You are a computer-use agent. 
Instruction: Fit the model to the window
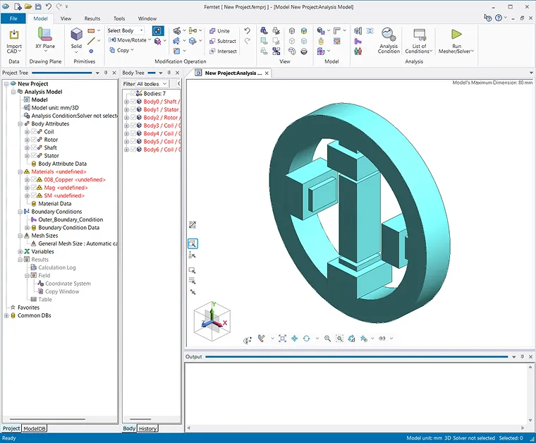282,339
